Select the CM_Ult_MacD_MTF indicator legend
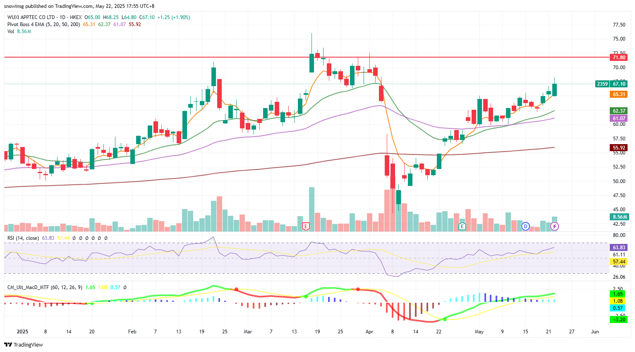The image size is (635, 352). (x=45, y=287)
